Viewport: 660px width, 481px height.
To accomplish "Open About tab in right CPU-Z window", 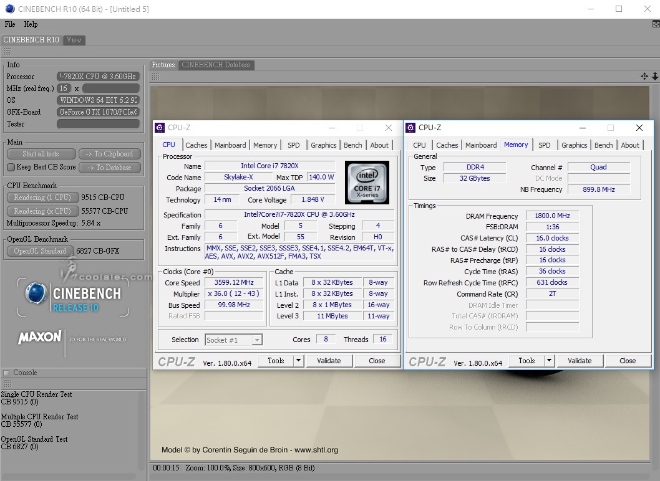I will tap(630, 145).
